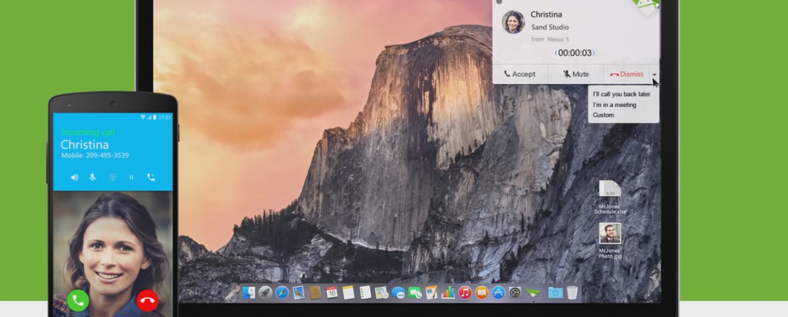788x317 pixels.
Task: Open Numbers from the dock
Action: point(448,292)
